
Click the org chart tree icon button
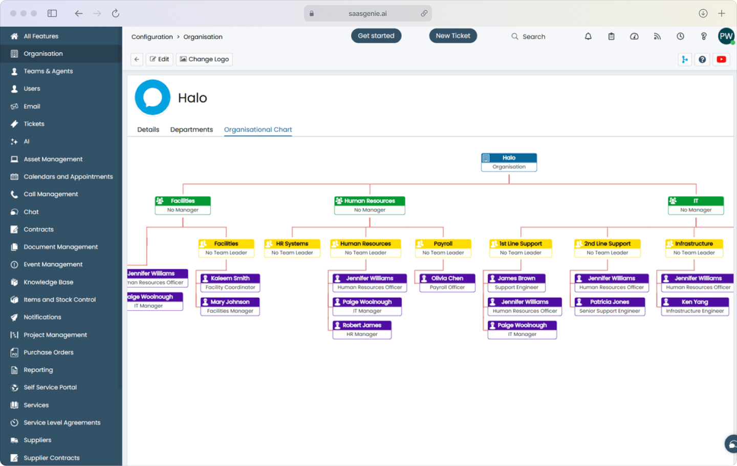(x=685, y=59)
